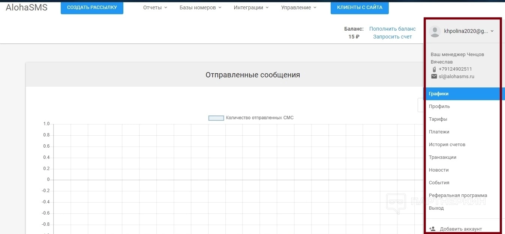Click the envelope icon beside manager email

point(434,76)
